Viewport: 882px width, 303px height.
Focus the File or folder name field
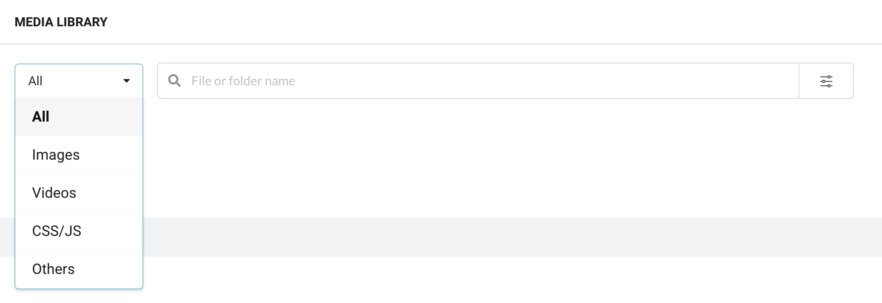(x=478, y=81)
